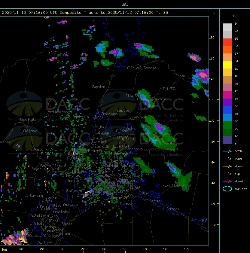Click the cyan 50YD arrow in legend
The width and height of the screenshot is (250, 253).
pos(227,151)
